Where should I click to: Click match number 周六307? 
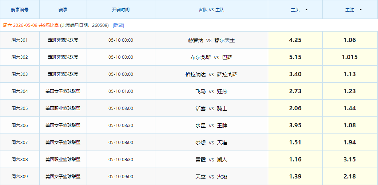20,143
